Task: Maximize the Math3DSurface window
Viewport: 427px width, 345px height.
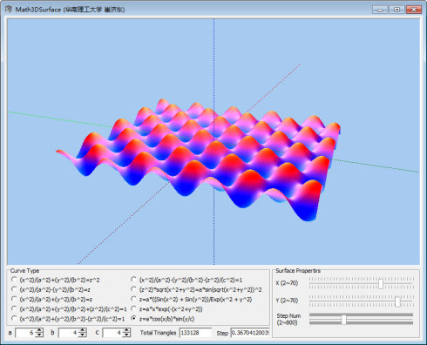Action: (x=396, y=10)
